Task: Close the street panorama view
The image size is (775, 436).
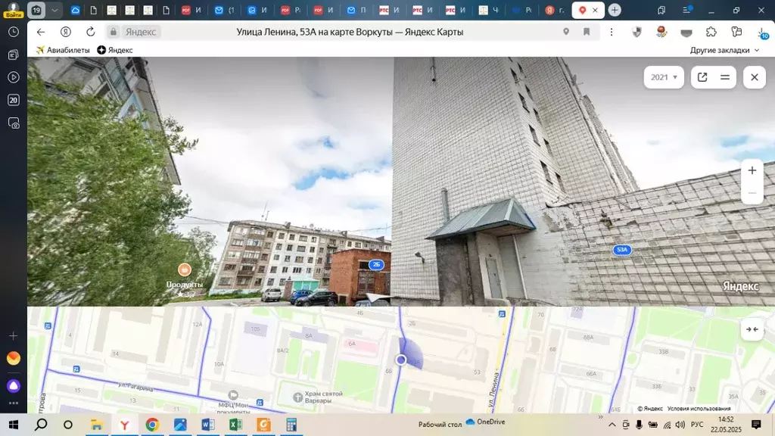Action: pos(755,77)
